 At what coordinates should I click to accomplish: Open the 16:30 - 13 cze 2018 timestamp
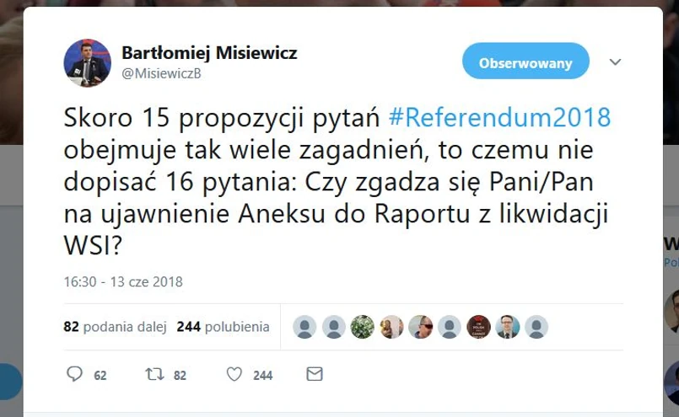123,282
